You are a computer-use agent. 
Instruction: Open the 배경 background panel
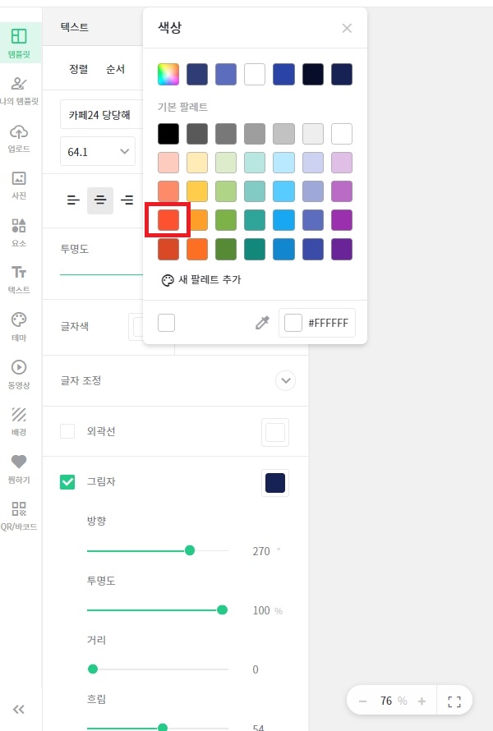(19, 422)
